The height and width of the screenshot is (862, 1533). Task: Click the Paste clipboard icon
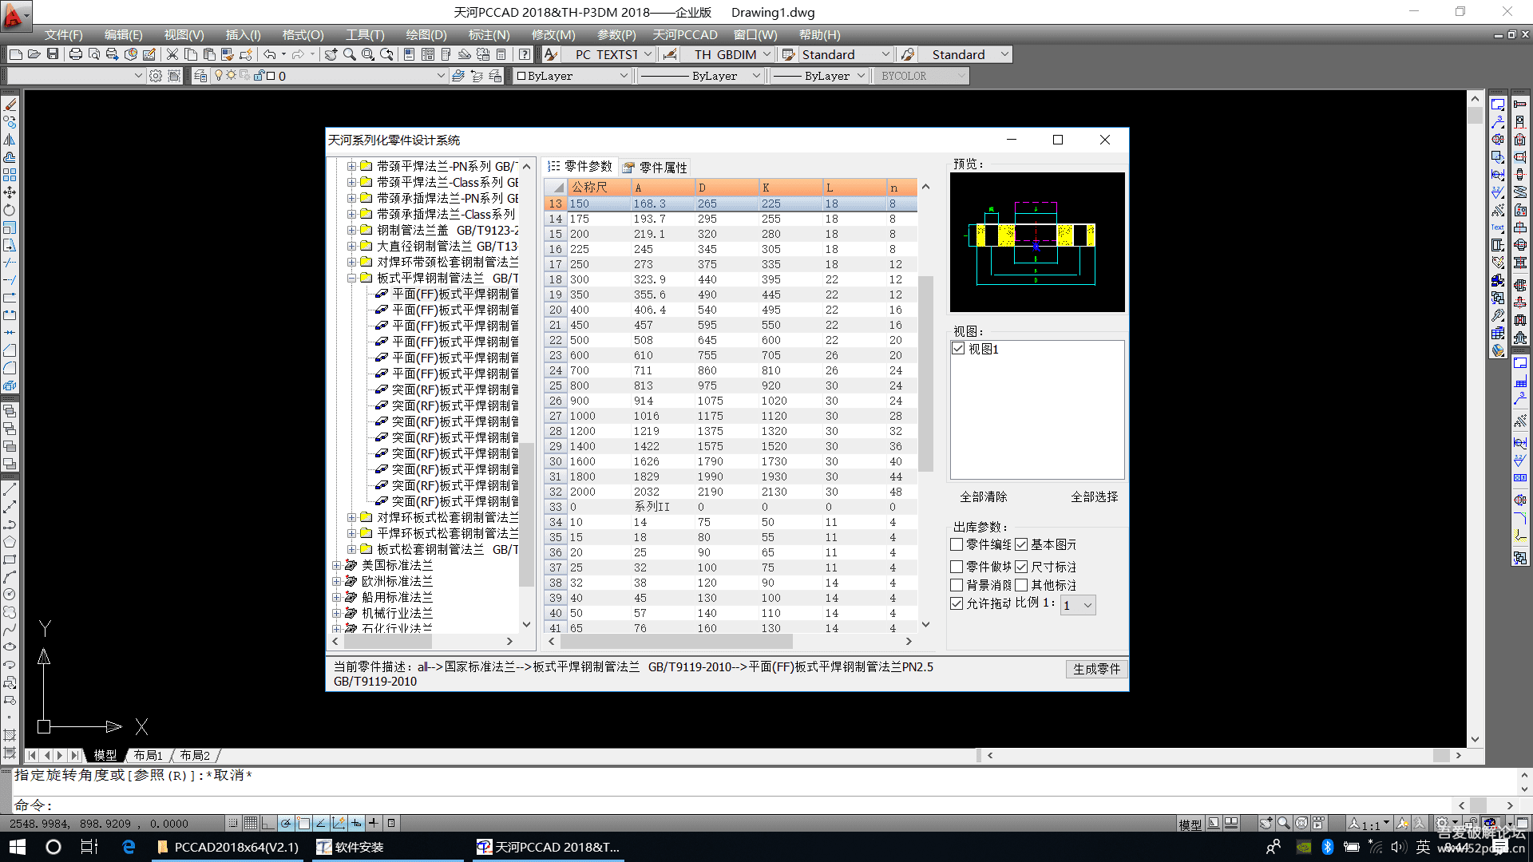[209, 54]
